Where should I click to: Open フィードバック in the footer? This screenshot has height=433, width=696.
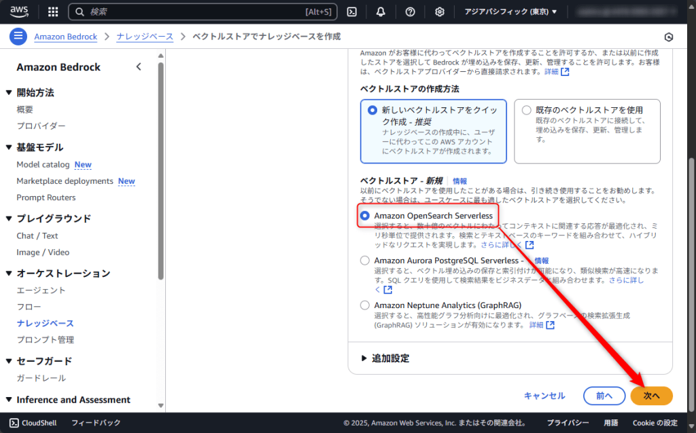96,423
